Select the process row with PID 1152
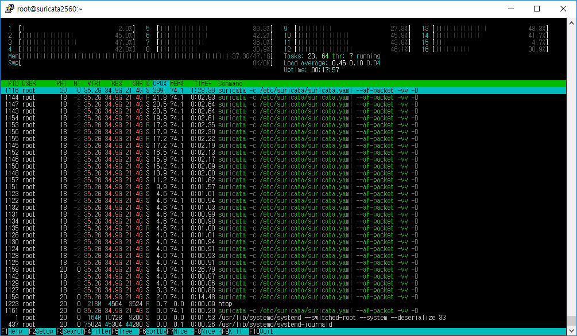 pyautogui.click(x=284, y=153)
